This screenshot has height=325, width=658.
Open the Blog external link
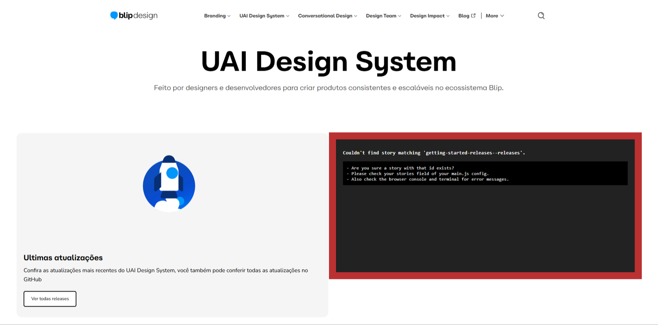(467, 16)
